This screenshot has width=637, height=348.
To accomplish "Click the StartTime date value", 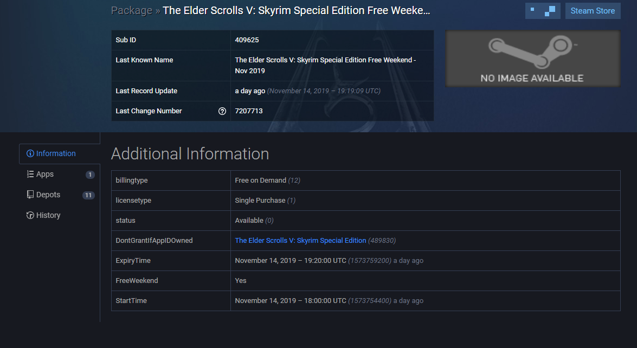I will coord(291,301).
